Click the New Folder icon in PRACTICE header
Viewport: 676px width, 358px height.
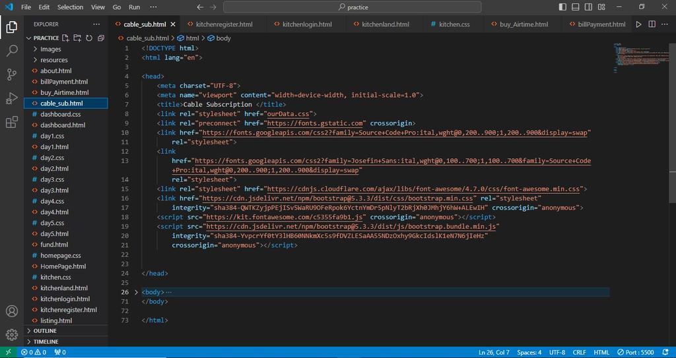point(77,38)
